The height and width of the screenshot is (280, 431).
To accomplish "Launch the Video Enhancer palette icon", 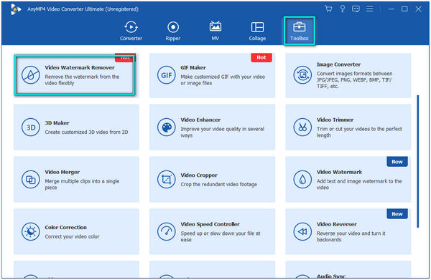I will click(167, 127).
